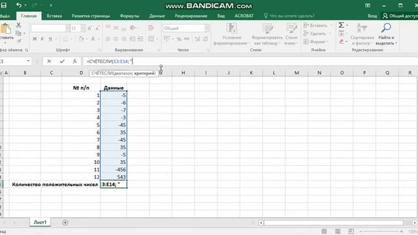
Task: Merge and center cells button
Action: tap(151, 39)
